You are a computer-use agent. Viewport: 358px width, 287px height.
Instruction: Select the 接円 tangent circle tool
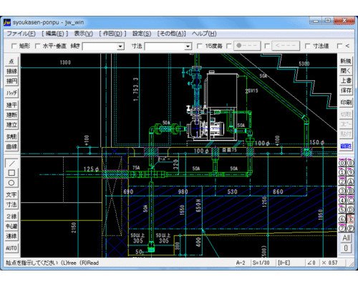[11, 81]
